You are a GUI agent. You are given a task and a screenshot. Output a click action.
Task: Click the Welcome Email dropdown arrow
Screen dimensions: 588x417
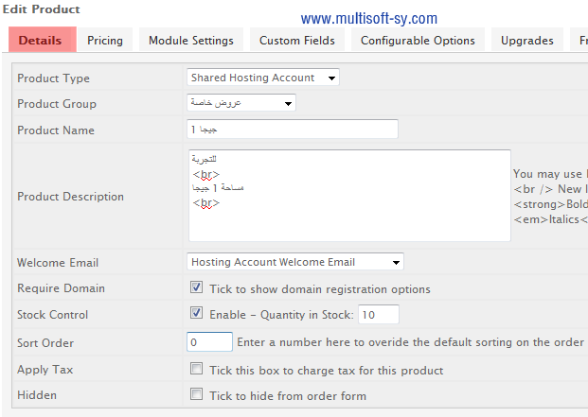[x=396, y=263]
